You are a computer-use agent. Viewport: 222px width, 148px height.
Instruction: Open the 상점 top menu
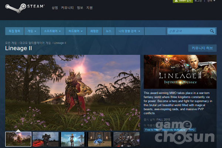click(55, 8)
